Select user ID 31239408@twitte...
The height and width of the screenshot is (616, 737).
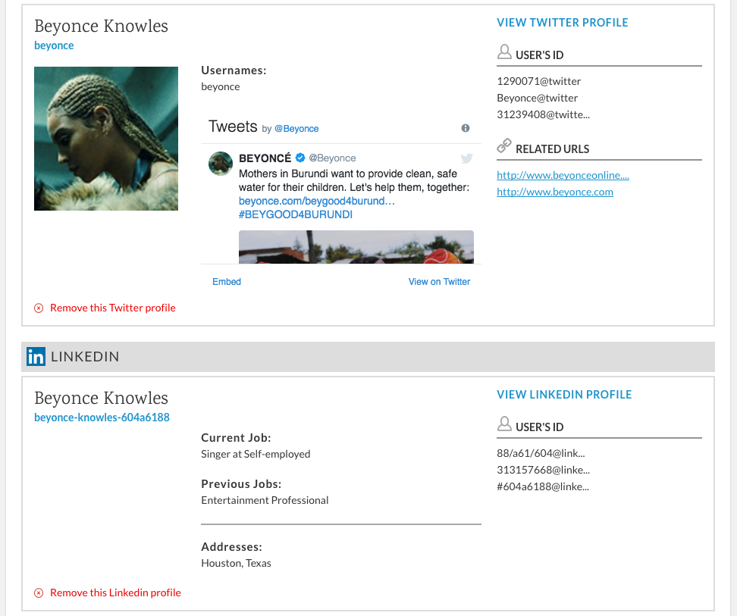543,114
